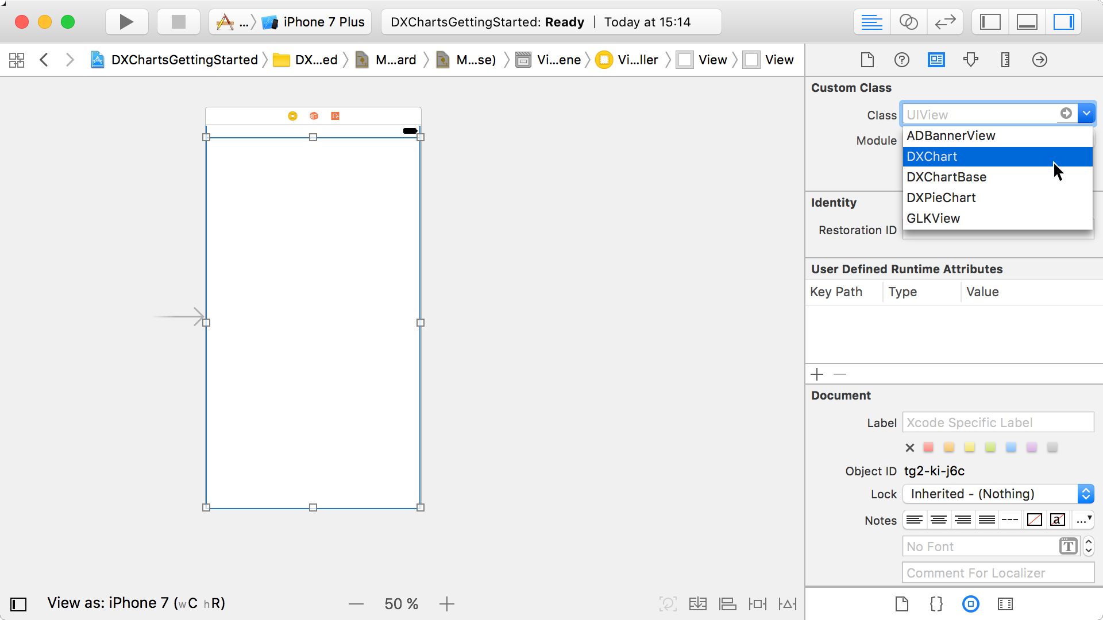Open the Connections inspector tab

pyautogui.click(x=1039, y=60)
